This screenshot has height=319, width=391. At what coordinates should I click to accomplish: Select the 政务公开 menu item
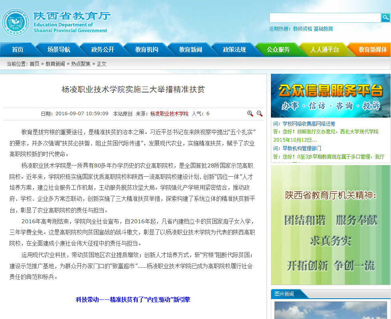click(103, 50)
